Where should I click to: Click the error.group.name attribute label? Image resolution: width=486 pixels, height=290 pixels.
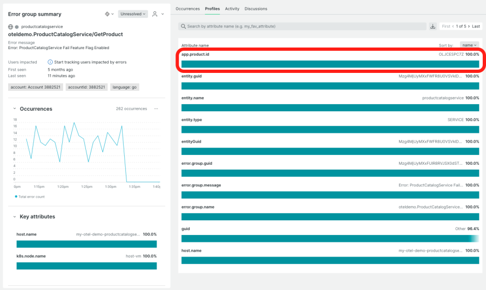tap(198, 207)
